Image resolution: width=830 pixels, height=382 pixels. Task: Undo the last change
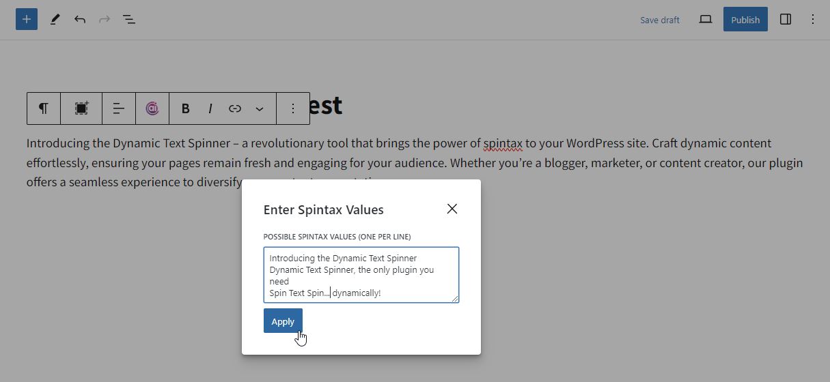[x=80, y=20]
